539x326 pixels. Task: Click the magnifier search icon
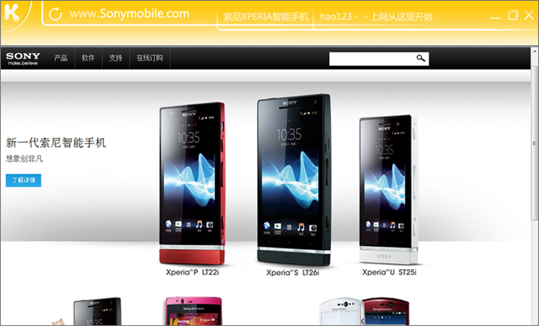421,58
